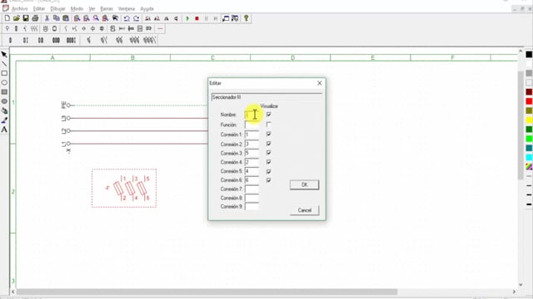533x299 pixels.
Task: Open help with question mark icon
Action: point(247,18)
